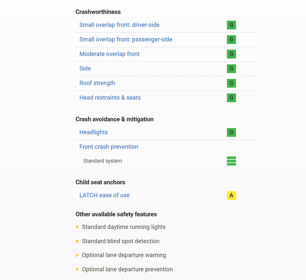The image size is (306, 280).
Task: Click the green G badge in the Side row
Action: coord(231,69)
